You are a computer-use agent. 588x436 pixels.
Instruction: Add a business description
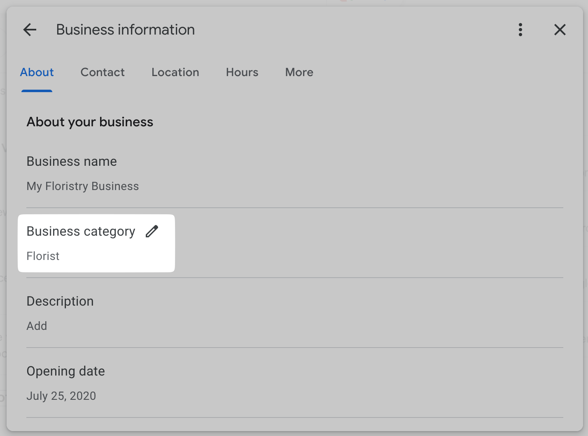37,326
